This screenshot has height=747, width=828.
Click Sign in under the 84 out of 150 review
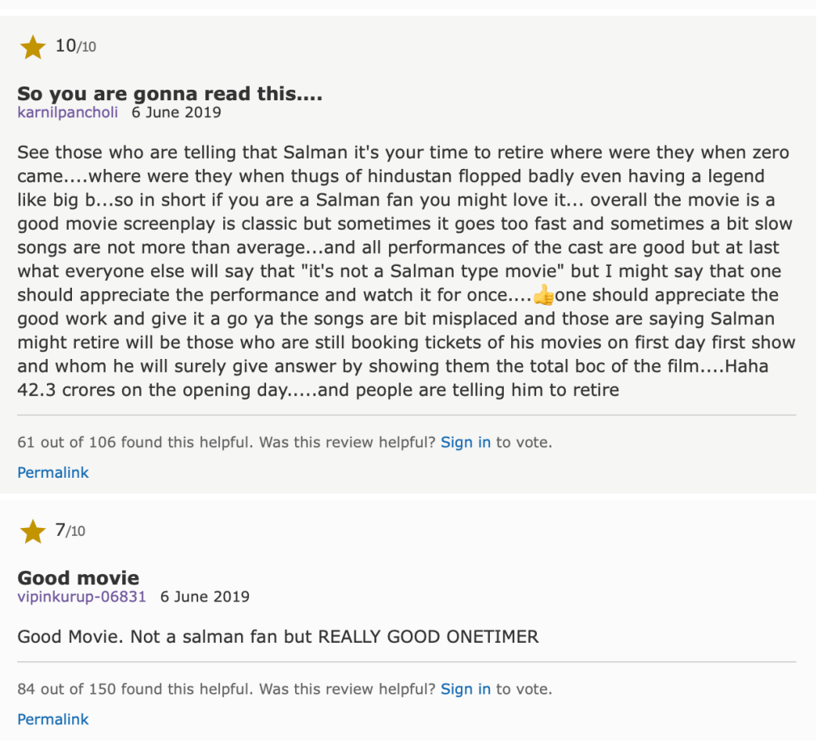coord(466,690)
